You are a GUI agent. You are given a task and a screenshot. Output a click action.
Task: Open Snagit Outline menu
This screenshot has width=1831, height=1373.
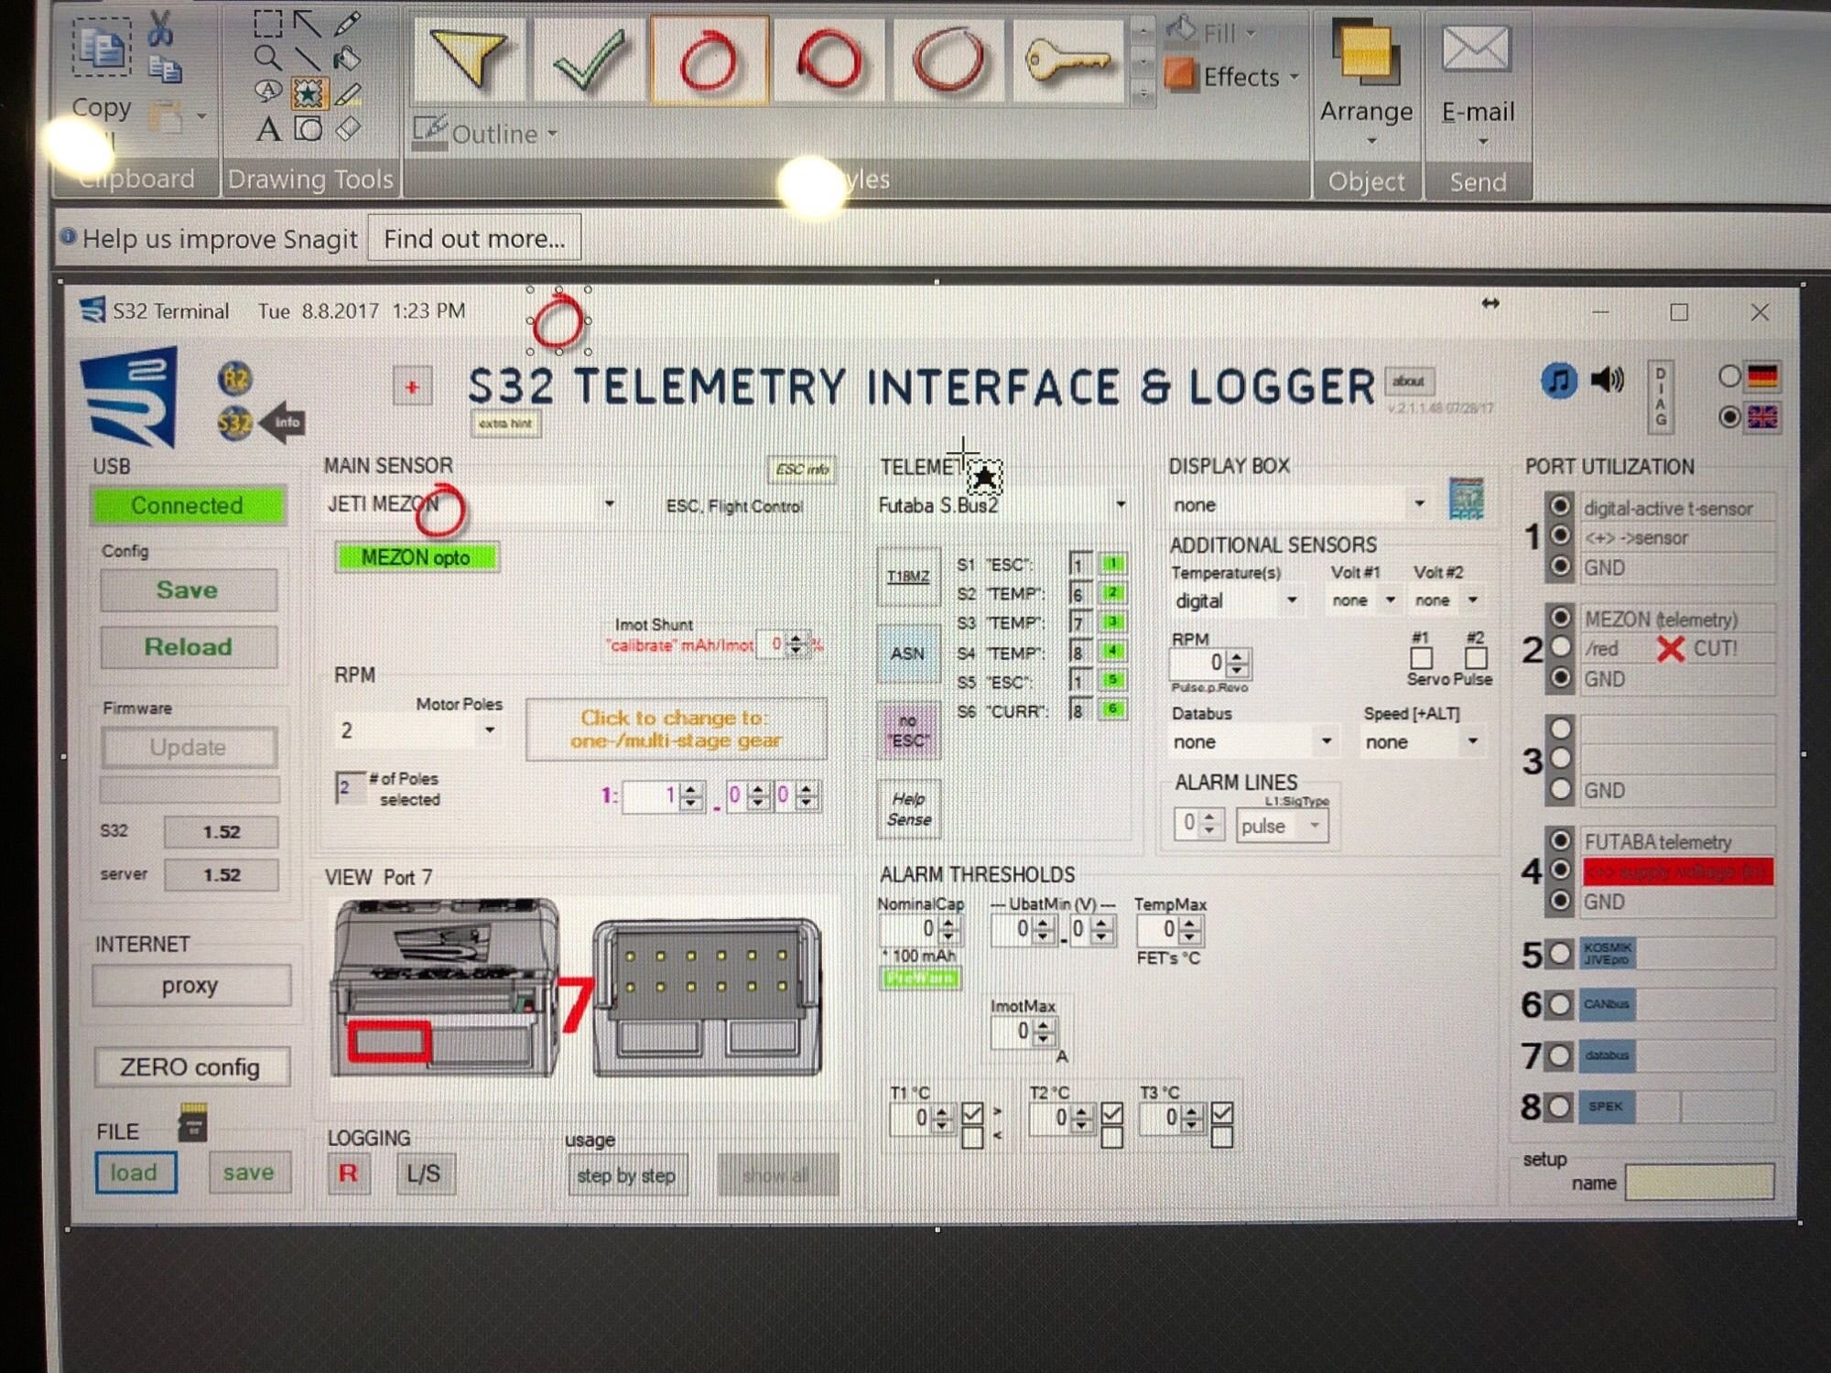tap(485, 134)
